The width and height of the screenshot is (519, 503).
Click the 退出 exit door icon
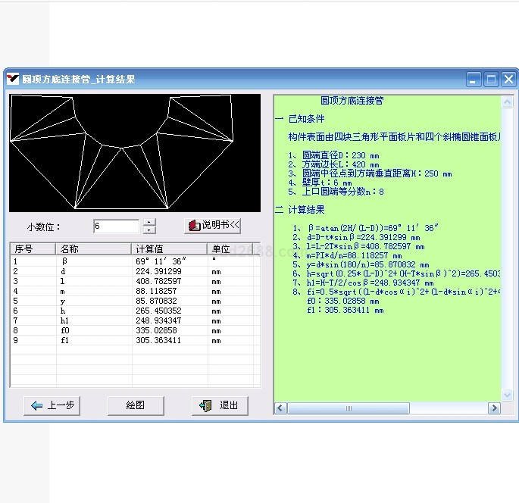(205, 406)
